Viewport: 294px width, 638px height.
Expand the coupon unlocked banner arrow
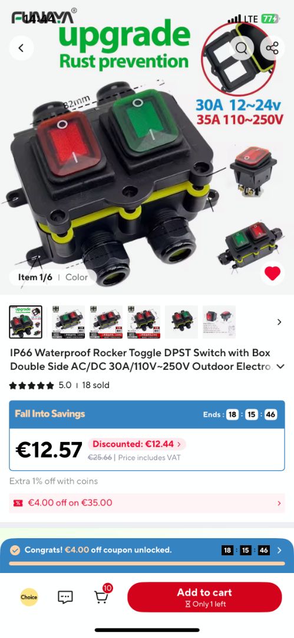pos(279,550)
